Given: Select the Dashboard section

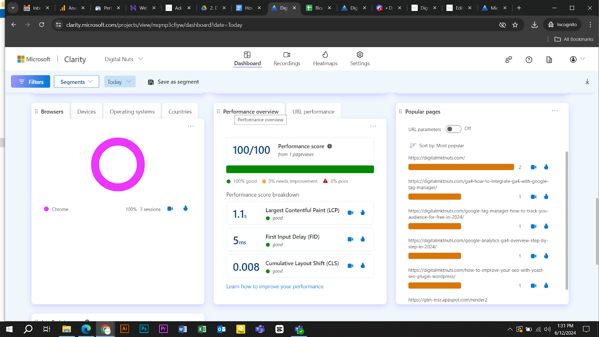Looking at the screenshot, I should click(x=247, y=59).
